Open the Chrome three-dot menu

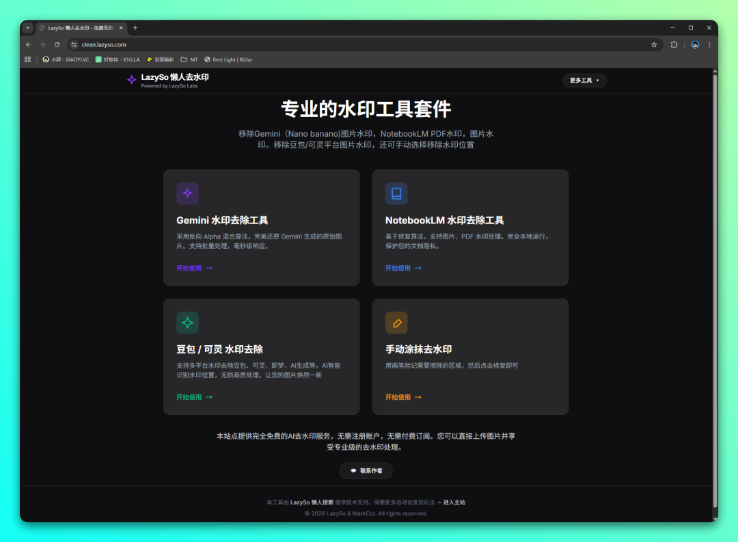709,44
